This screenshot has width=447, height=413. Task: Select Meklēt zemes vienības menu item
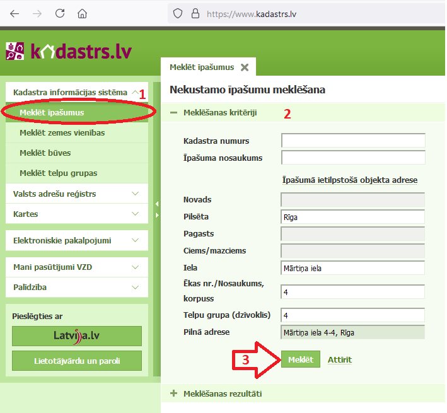tap(62, 132)
